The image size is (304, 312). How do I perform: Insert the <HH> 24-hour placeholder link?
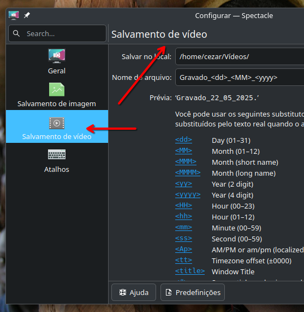coord(183,205)
